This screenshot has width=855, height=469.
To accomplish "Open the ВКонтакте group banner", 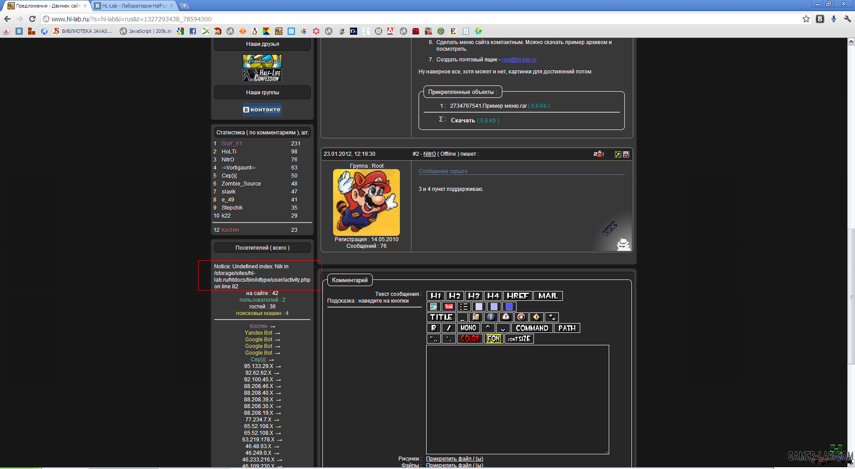I will click(262, 109).
